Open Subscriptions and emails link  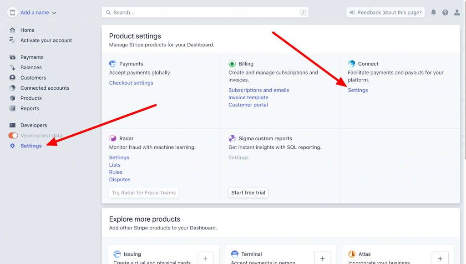[x=258, y=90]
